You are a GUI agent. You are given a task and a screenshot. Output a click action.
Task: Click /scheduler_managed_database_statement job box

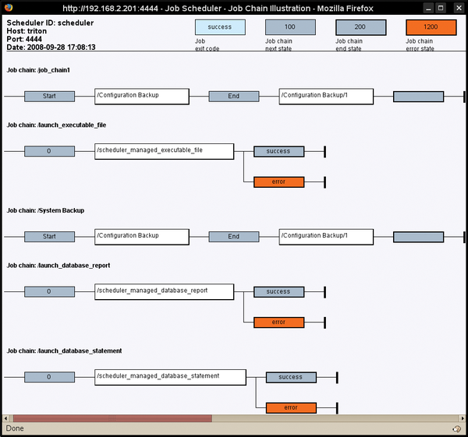click(x=170, y=377)
